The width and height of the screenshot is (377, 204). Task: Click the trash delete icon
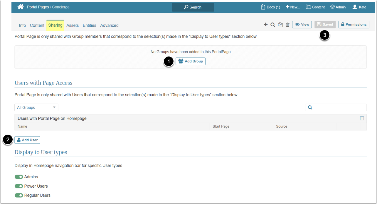tap(288, 25)
